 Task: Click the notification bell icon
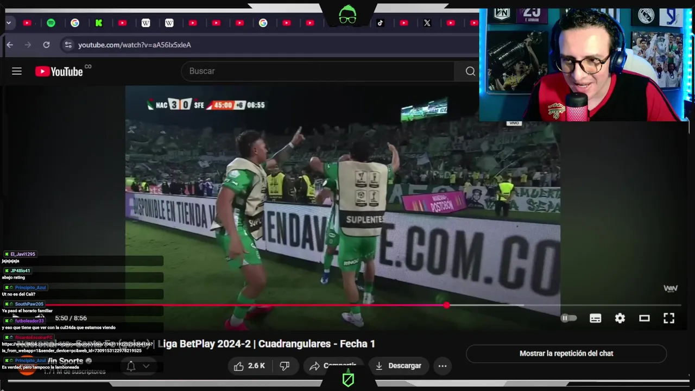(x=131, y=367)
